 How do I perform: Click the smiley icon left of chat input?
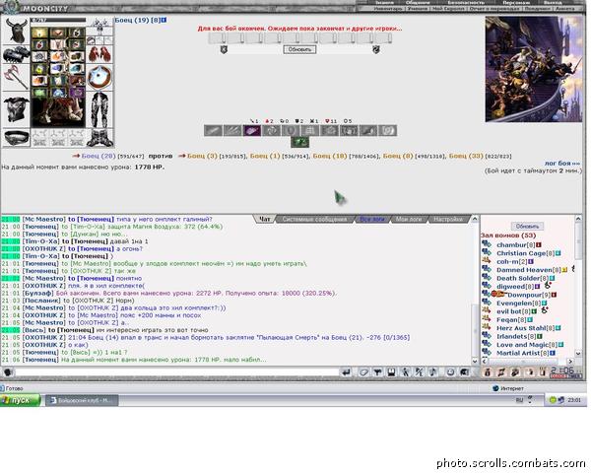tap(8, 372)
